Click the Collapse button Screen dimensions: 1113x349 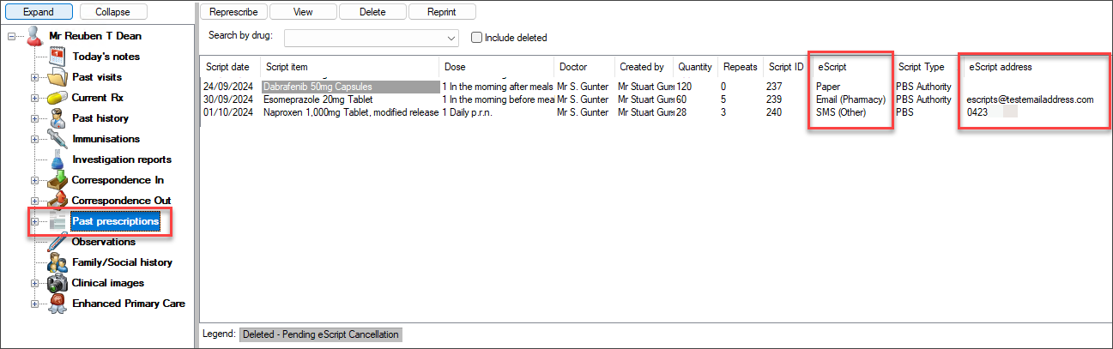(x=113, y=12)
